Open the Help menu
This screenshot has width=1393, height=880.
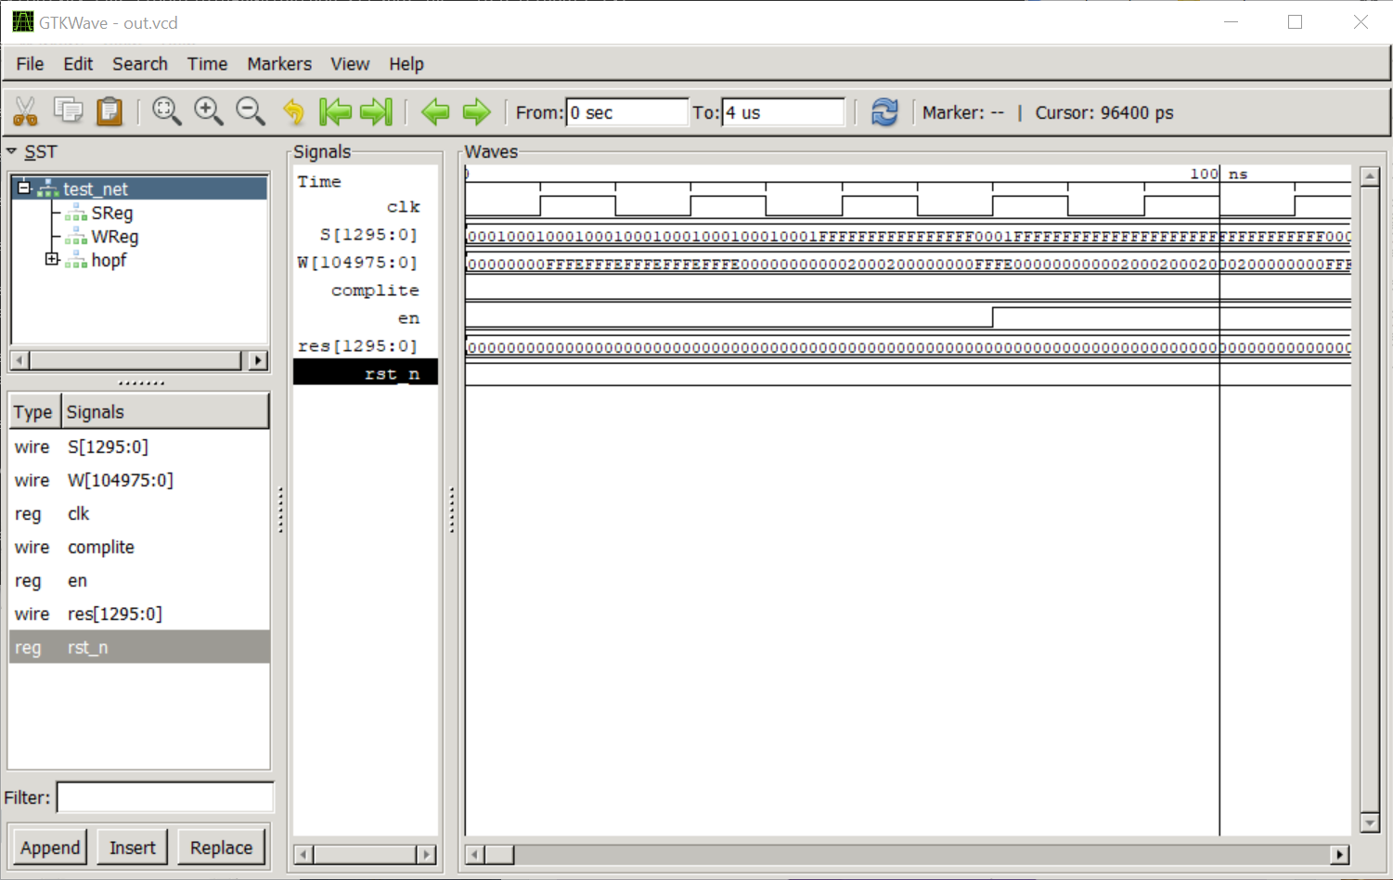point(406,64)
